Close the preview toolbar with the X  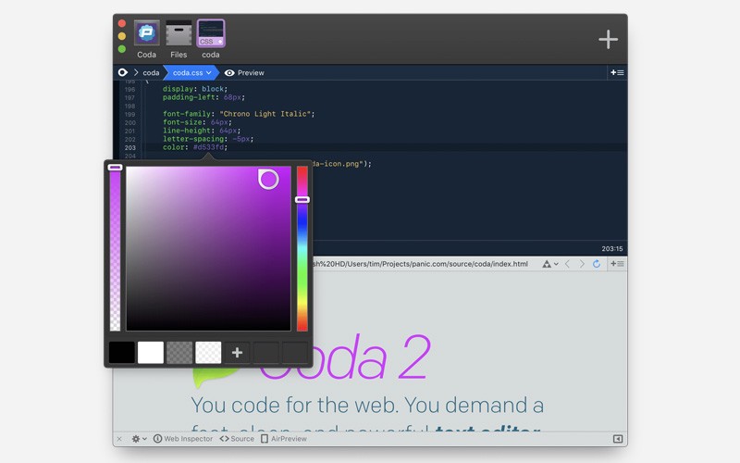pos(119,439)
